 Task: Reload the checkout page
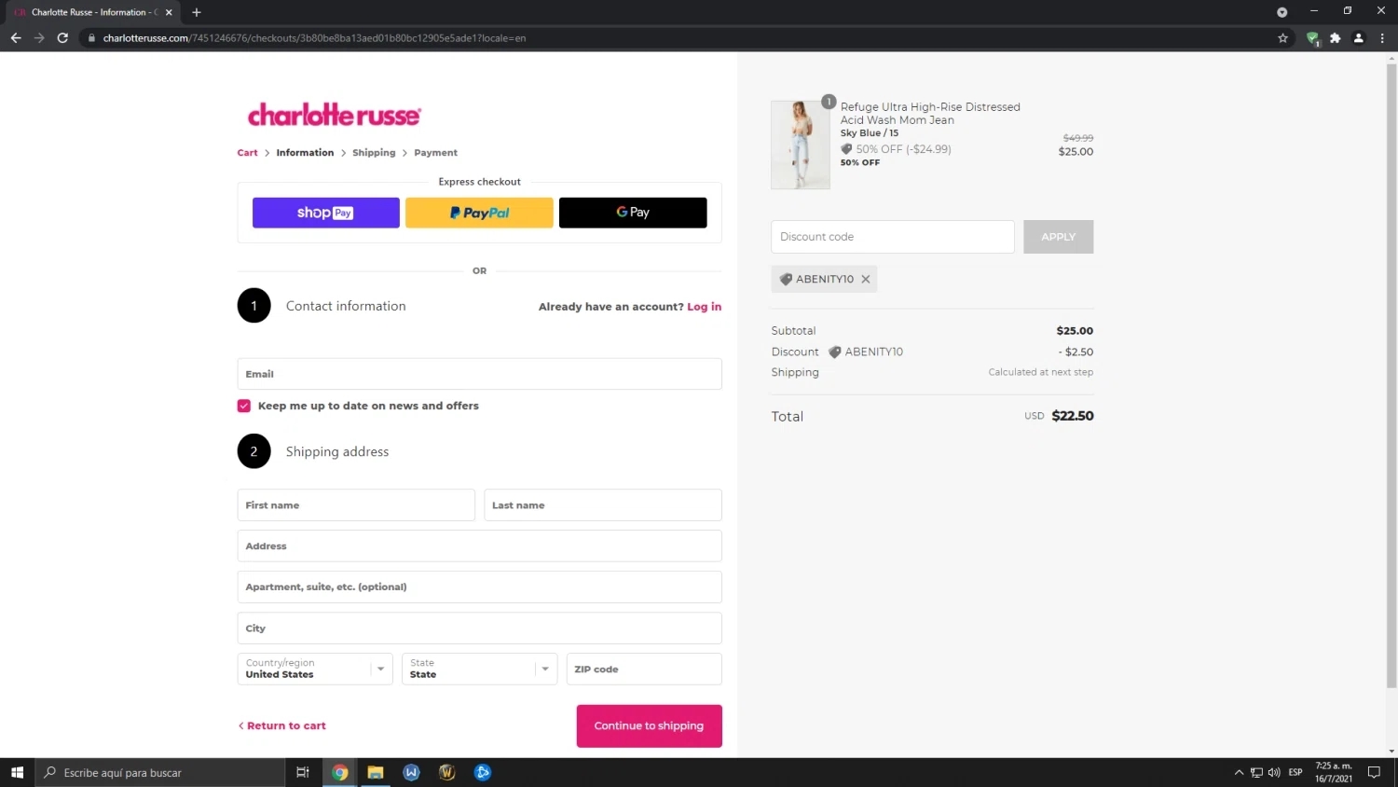62,38
